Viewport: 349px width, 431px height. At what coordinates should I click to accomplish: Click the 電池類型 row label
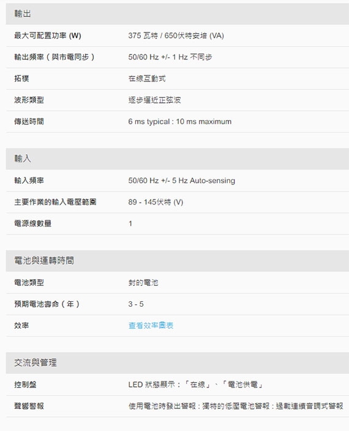(x=29, y=282)
